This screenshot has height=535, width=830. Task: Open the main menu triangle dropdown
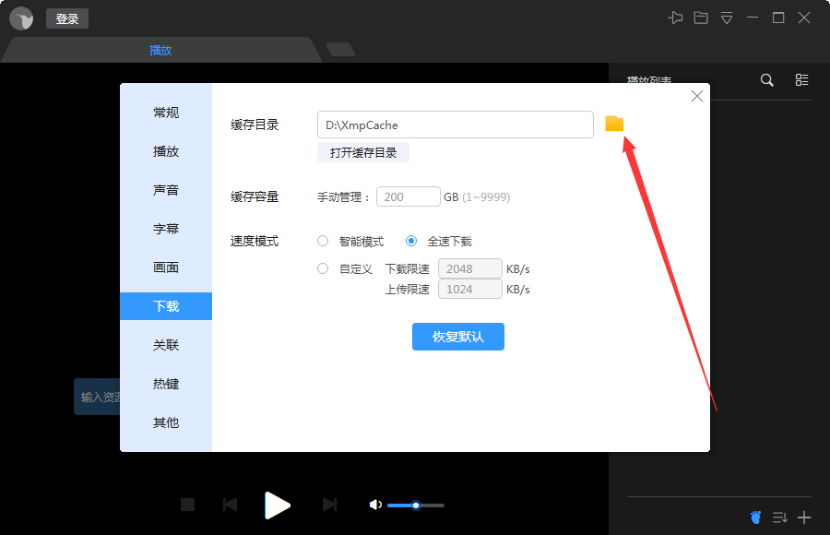pos(726,17)
